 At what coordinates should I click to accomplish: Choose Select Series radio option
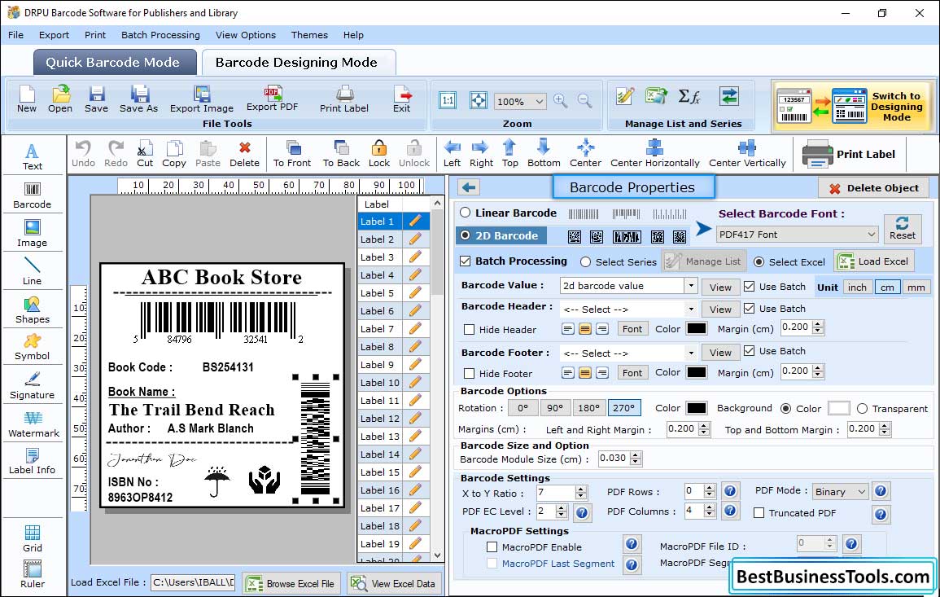(x=586, y=262)
